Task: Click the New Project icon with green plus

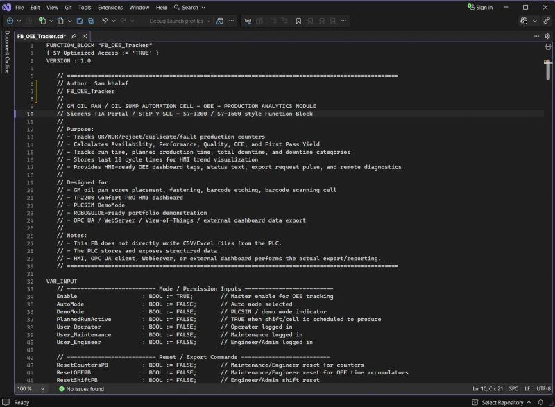Action: click(42, 21)
